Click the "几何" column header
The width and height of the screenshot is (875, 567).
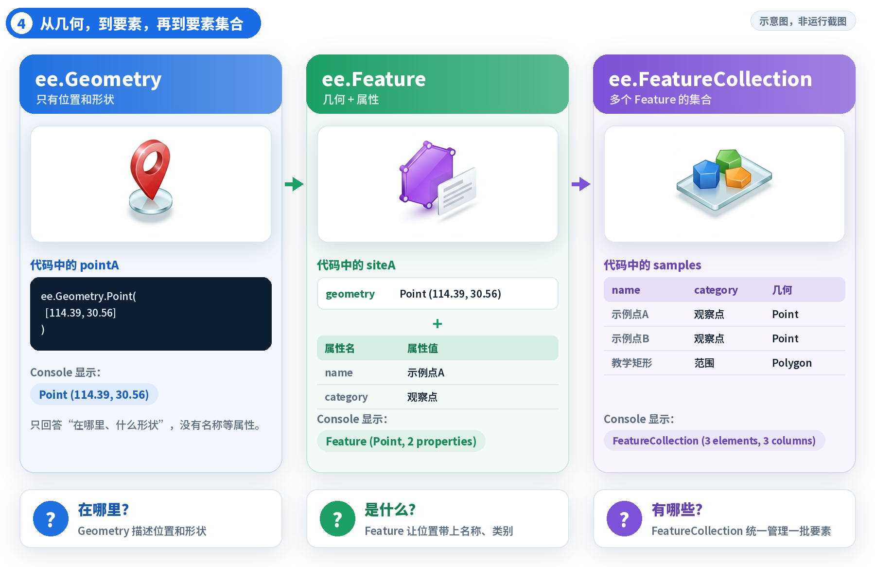click(x=782, y=290)
